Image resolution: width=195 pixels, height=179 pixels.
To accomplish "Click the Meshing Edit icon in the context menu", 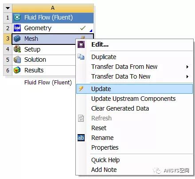I will pyautogui.click(x=81, y=44).
